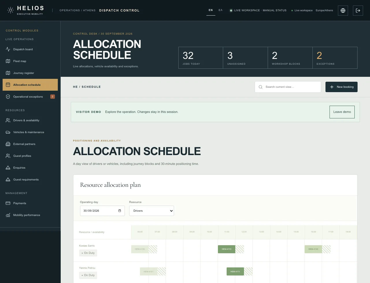
Task: Click the Helios sun logo icon
Action: click(x=10, y=10)
